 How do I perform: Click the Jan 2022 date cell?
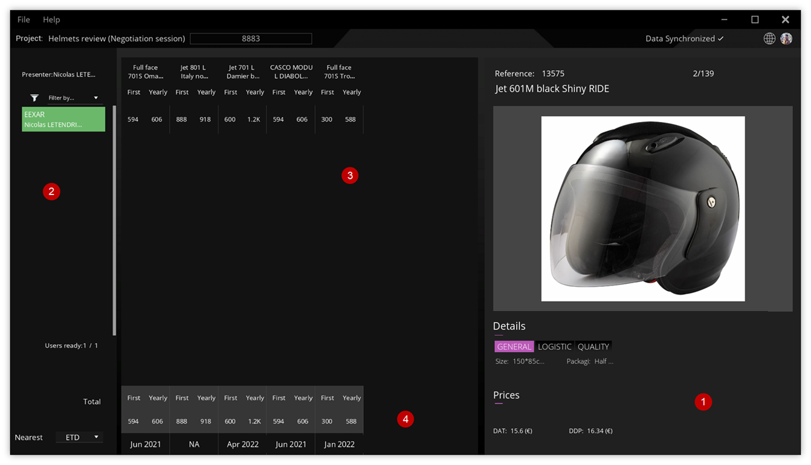click(339, 444)
